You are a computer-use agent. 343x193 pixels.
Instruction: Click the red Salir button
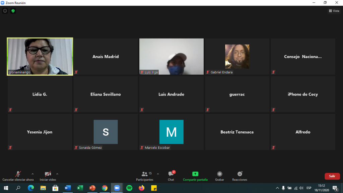(332, 176)
